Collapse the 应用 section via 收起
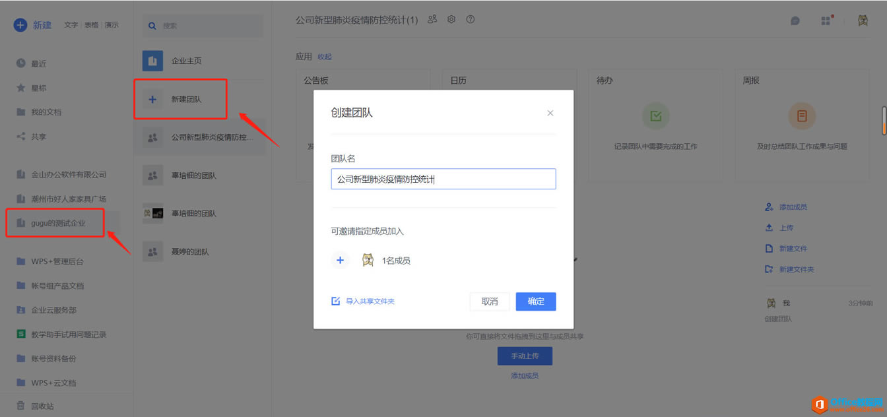The image size is (887, 417). point(324,57)
